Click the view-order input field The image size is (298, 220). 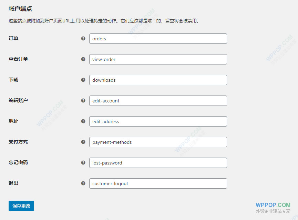click(x=158, y=59)
